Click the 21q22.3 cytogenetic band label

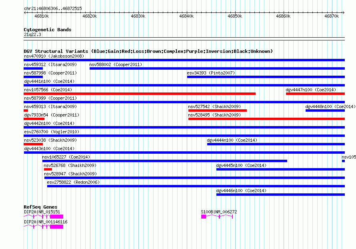32,34
